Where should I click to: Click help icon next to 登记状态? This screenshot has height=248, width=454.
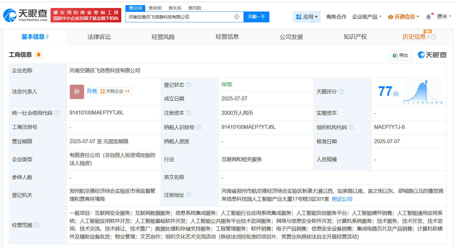189,85
